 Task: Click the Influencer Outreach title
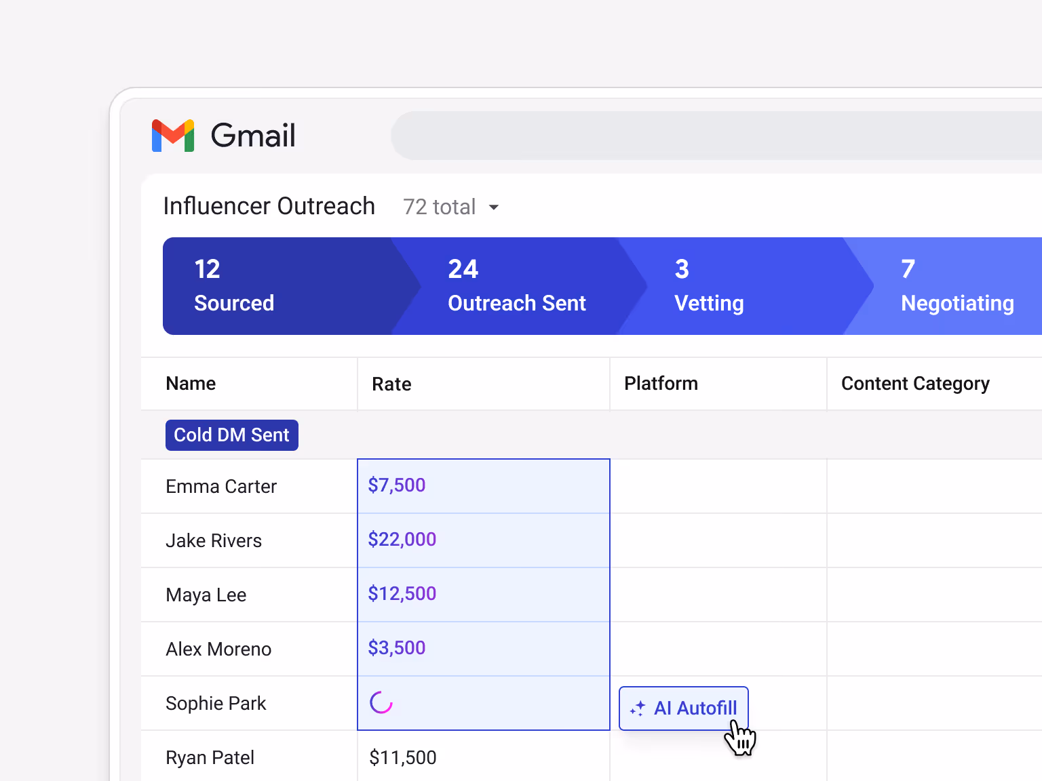(x=269, y=206)
